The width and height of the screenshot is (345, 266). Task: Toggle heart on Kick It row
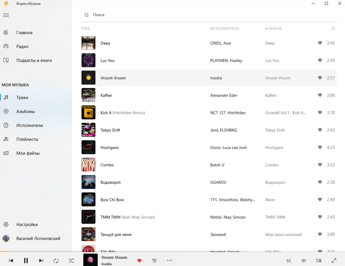tap(320, 113)
